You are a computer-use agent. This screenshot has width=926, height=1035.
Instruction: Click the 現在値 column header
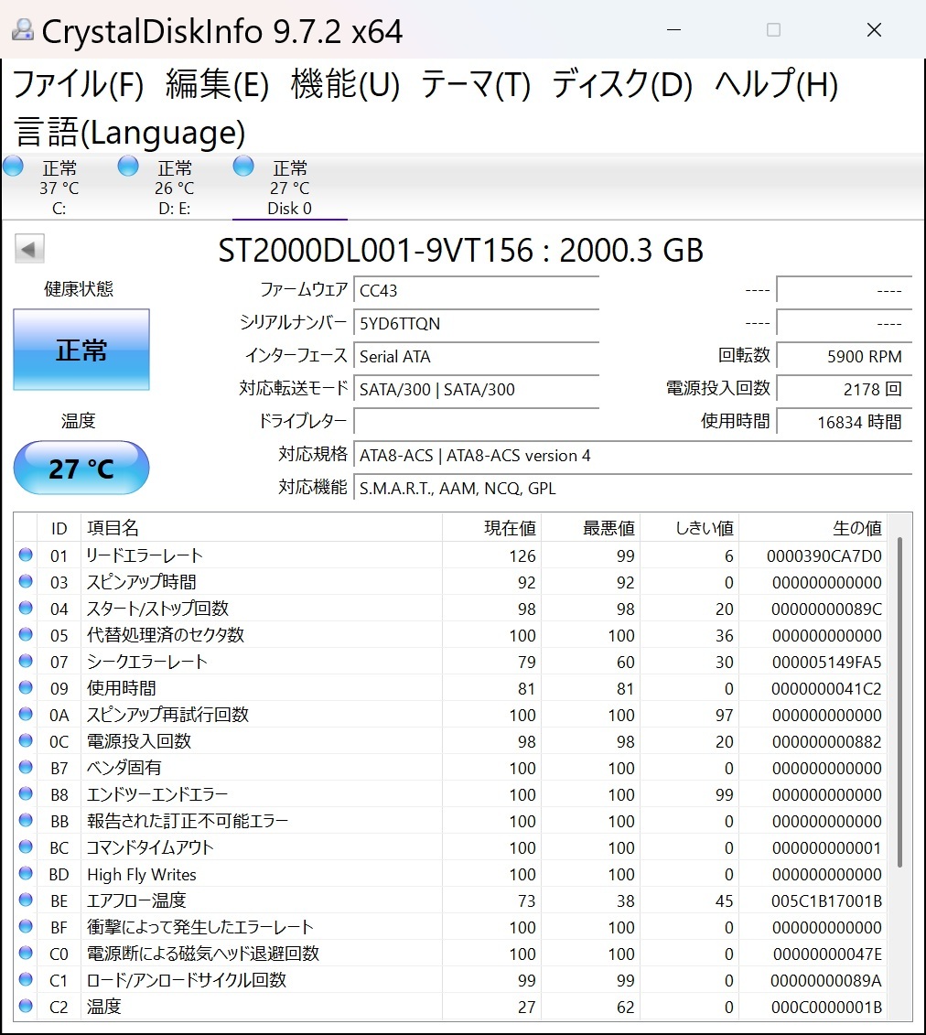pyautogui.click(x=491, y=527)
